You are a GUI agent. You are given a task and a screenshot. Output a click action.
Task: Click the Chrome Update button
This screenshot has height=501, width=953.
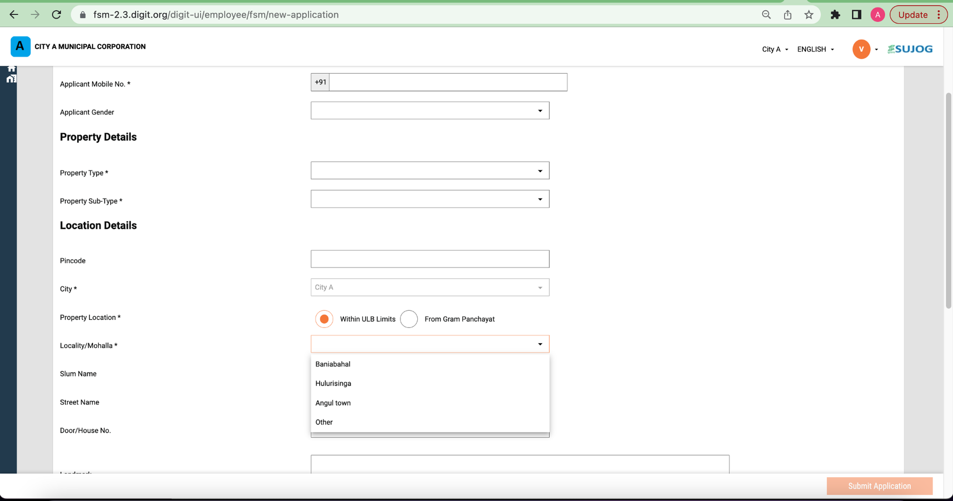[912, 14]
